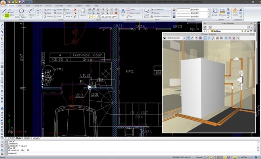Image resolution: width=261 pixels, height=159 pixels.
Task: Toggle the highlighted orbit-mode button in 3D view
Action: [188, 38]
